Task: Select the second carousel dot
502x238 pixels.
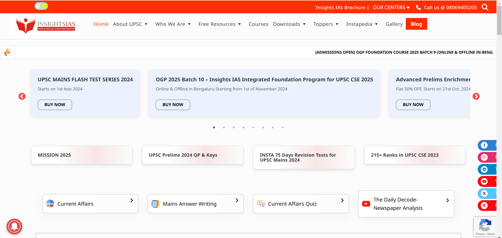Action: click(224, 127)
